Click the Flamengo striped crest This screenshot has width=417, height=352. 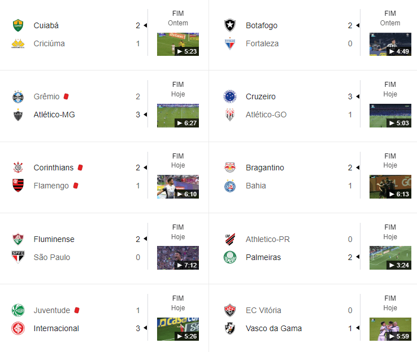click(x=18, y=186)
